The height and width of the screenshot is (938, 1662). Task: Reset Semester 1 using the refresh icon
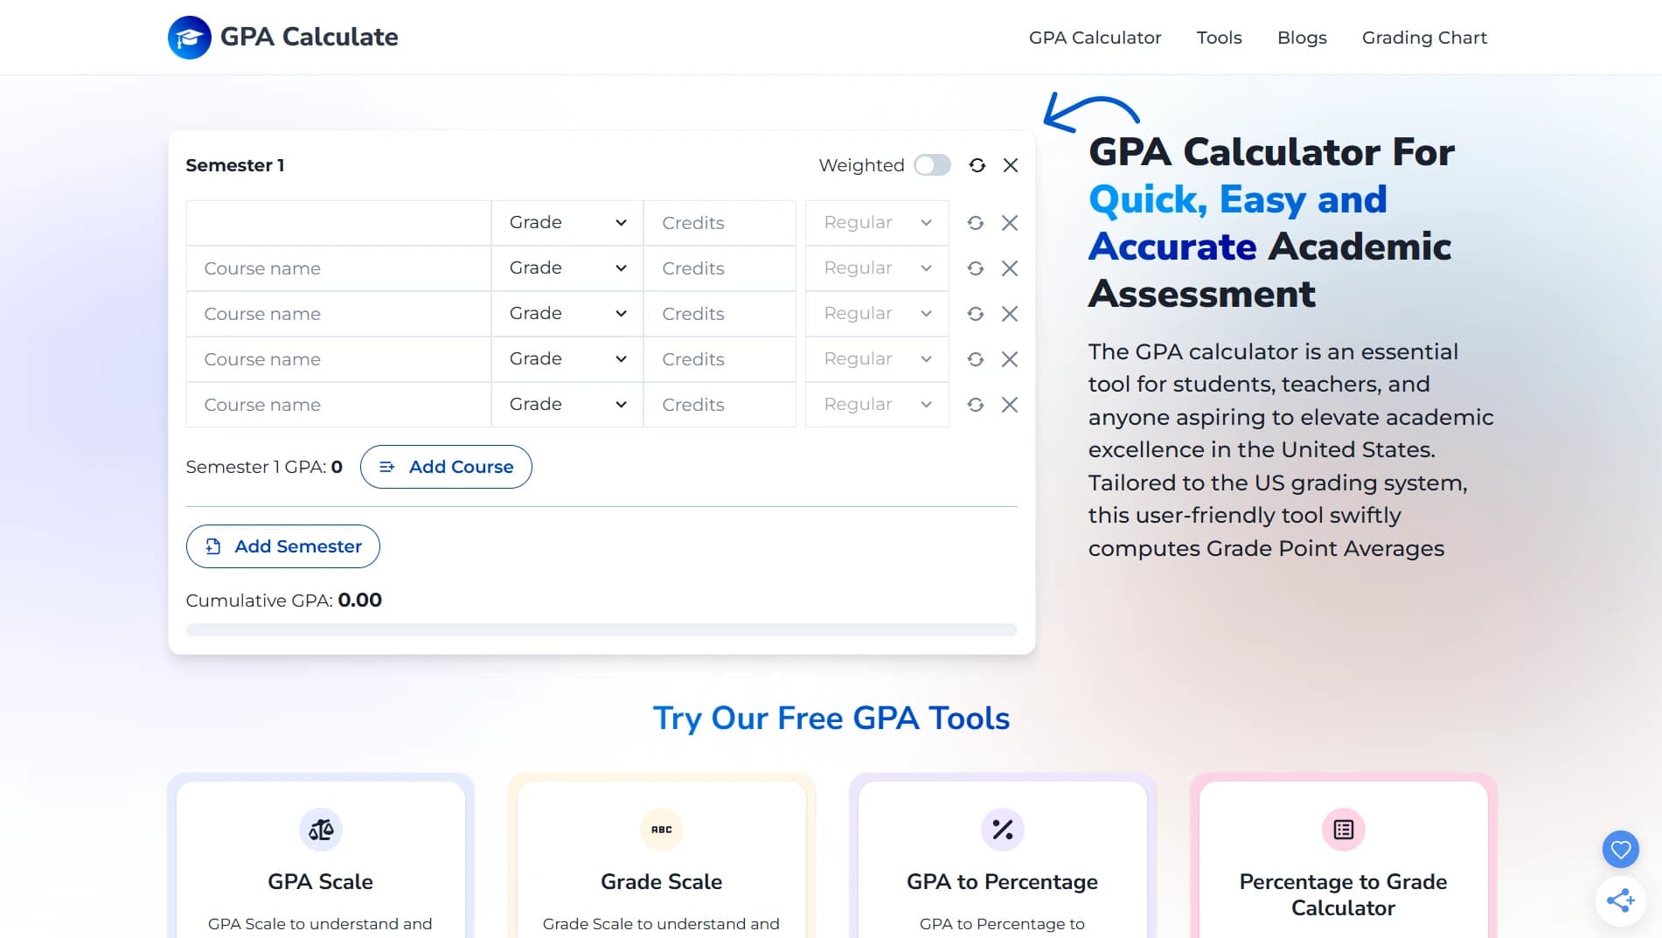[977, 165]
